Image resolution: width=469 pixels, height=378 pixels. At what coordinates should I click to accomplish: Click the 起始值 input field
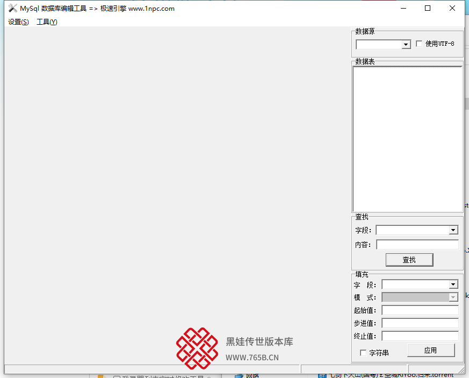pyautogui.click(x=420, y=310)
